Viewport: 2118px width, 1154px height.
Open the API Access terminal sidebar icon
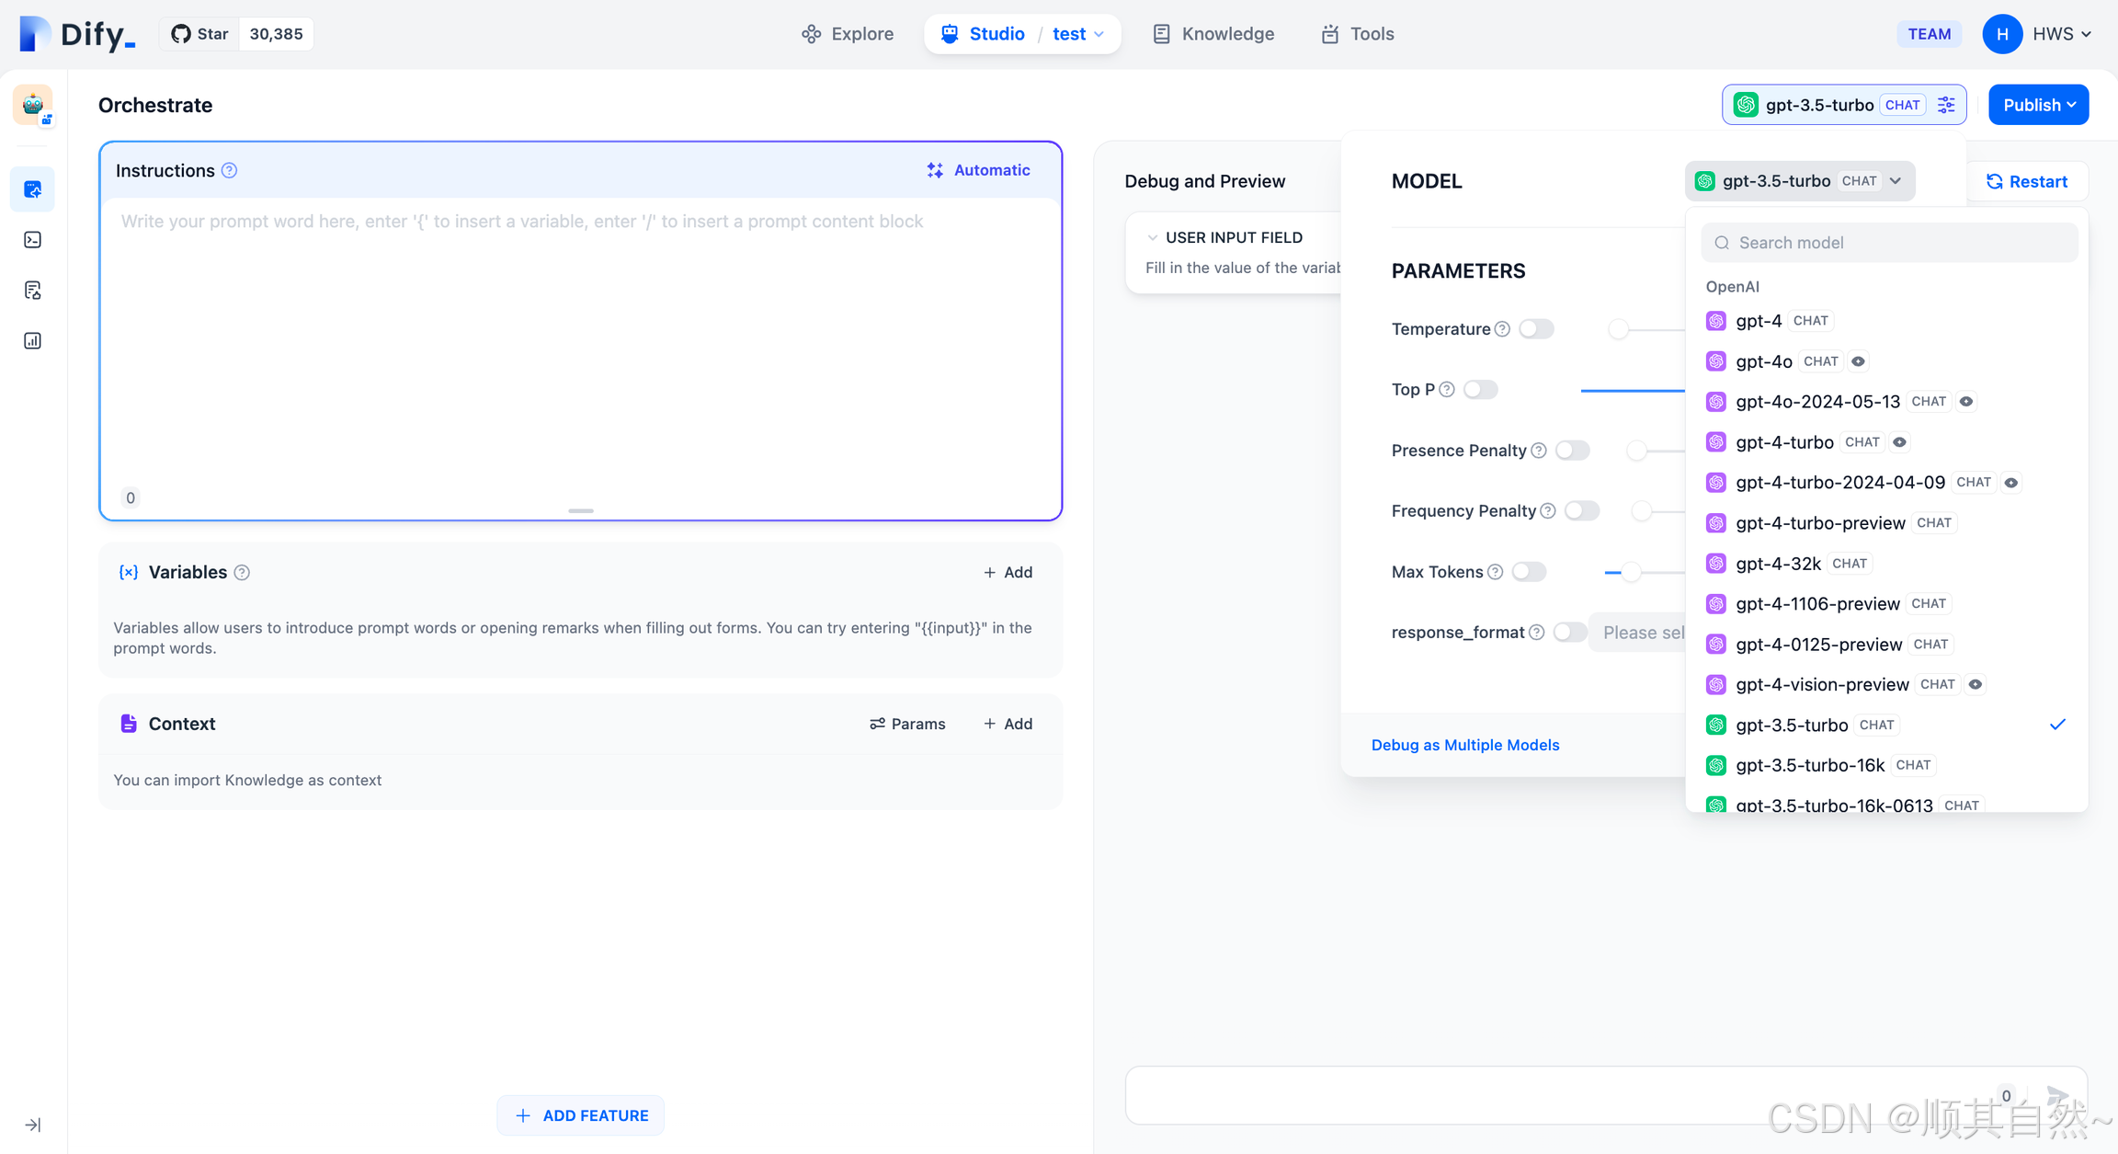32,240
